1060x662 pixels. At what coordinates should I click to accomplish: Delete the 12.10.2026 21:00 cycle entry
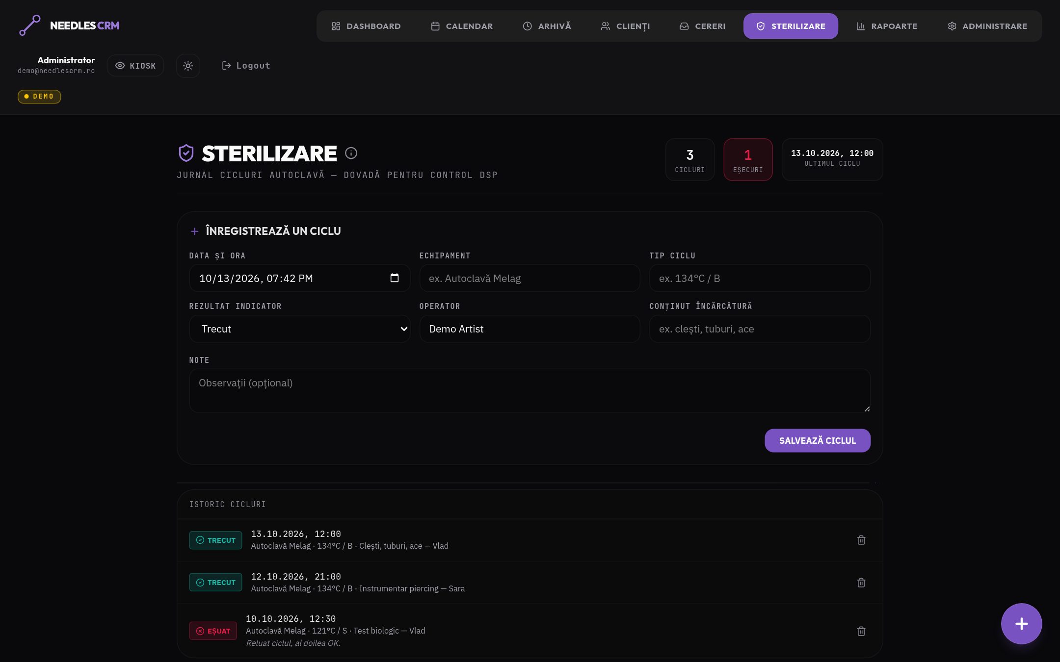[x=861, y=583]
